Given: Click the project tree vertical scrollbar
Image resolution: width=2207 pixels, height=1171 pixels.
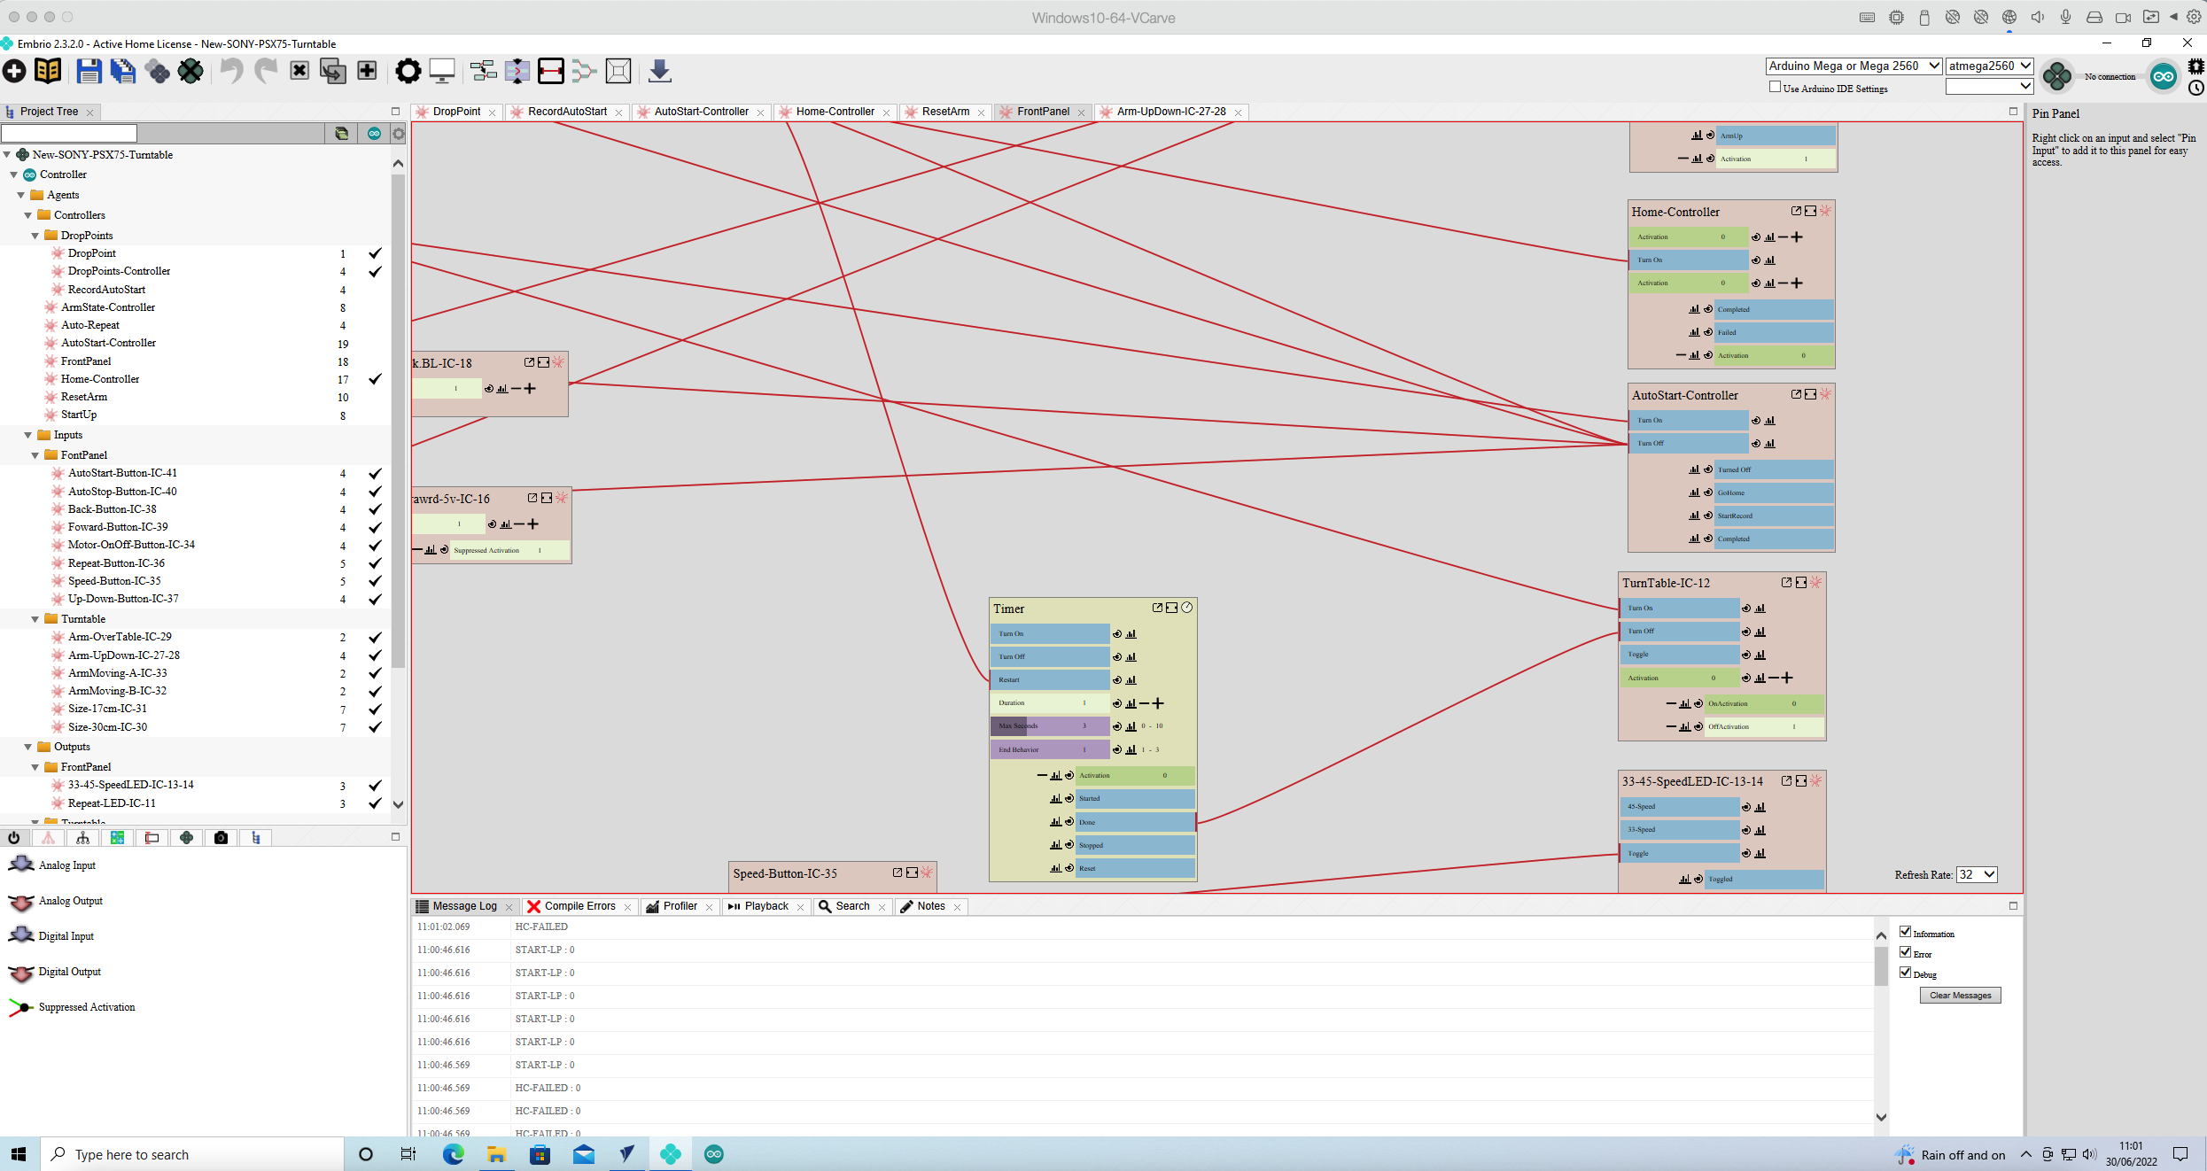Looking at the screenshot, I should (398, 421).
